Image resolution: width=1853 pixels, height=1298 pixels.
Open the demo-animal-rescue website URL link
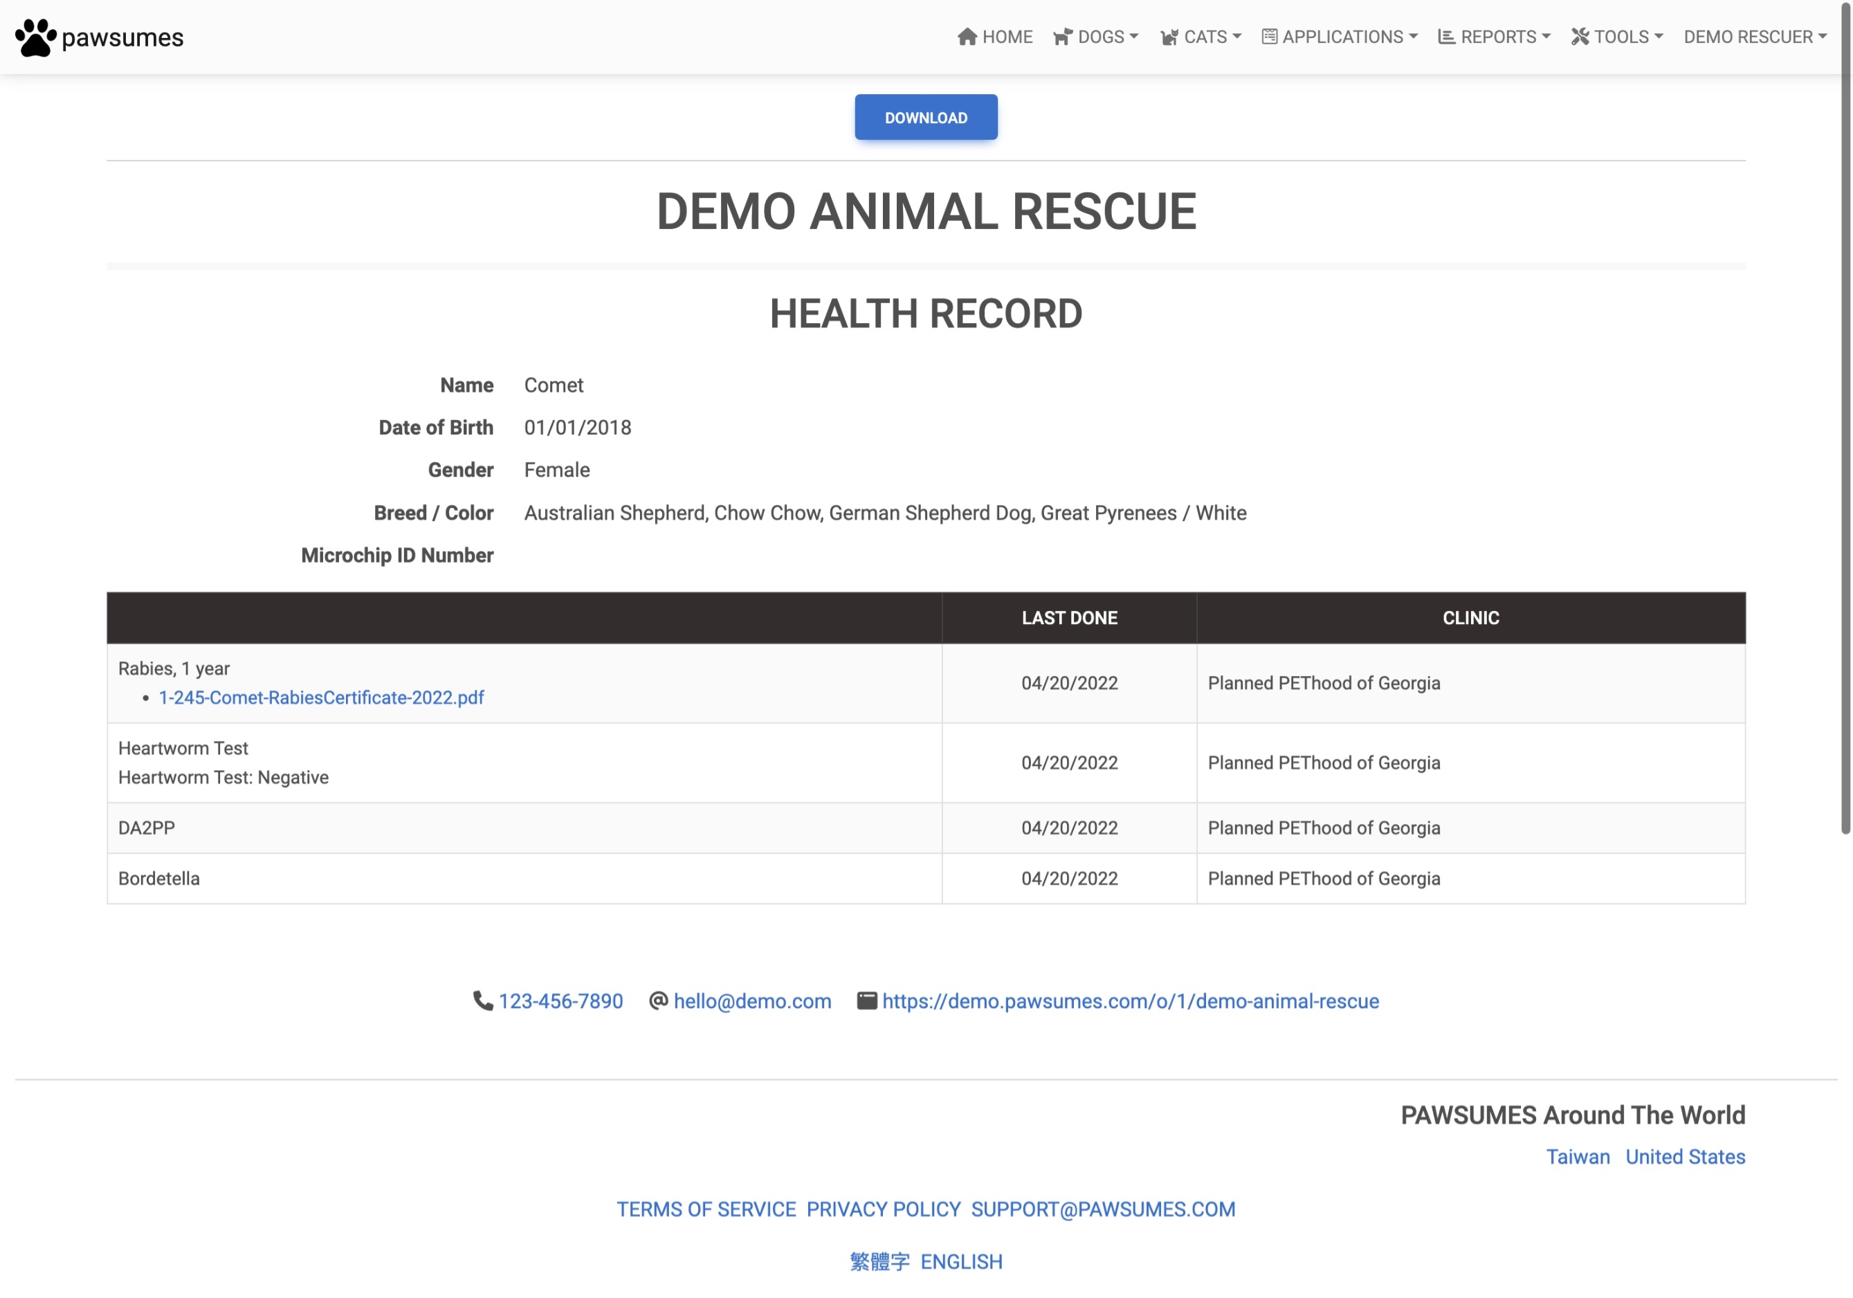1130,1001
